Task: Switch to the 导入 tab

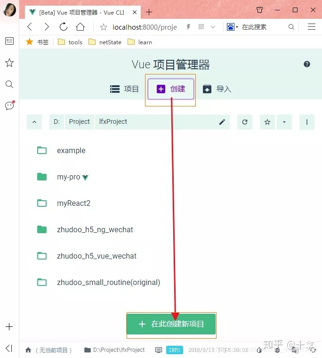Action: 217,89
